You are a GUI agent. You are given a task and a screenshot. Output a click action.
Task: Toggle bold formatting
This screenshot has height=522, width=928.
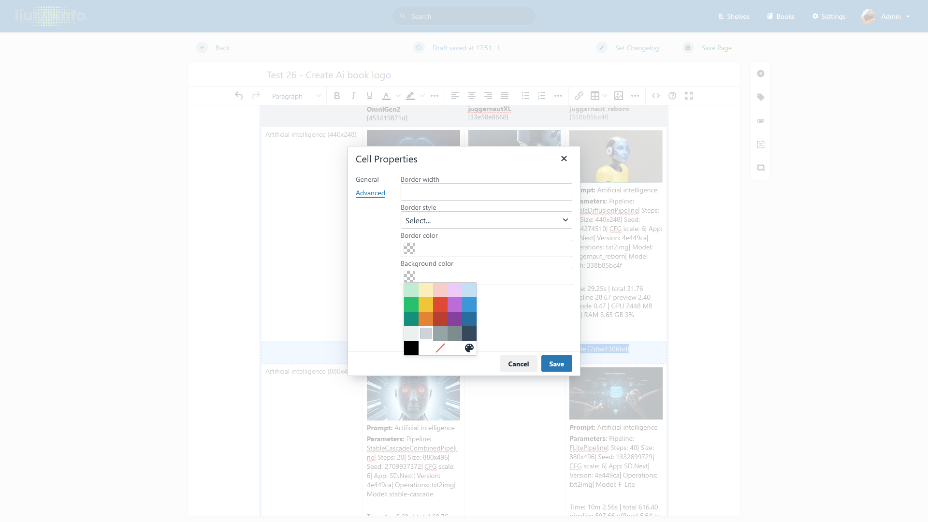click(x=337, y=96)
